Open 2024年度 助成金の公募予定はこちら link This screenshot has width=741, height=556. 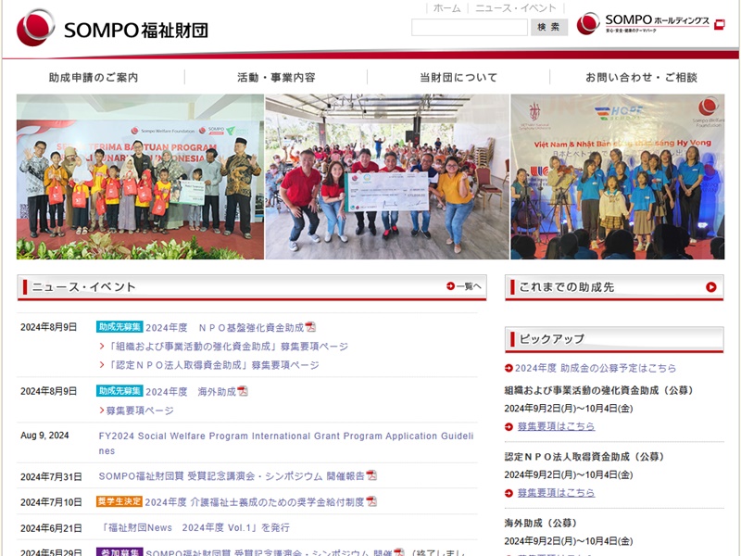[x=596, y=368]
